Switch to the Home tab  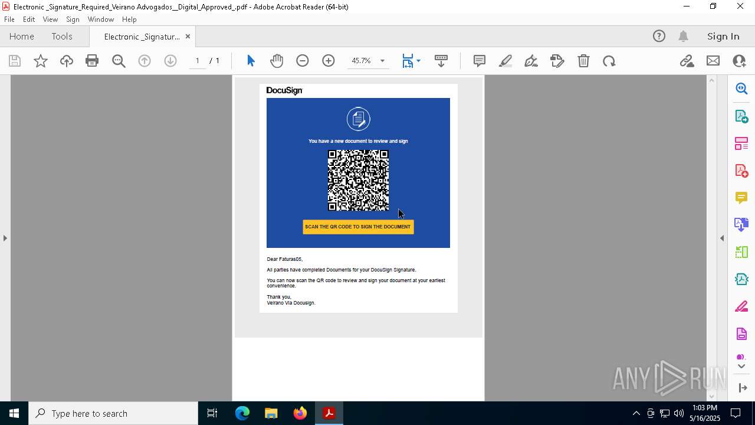(22, 36)
